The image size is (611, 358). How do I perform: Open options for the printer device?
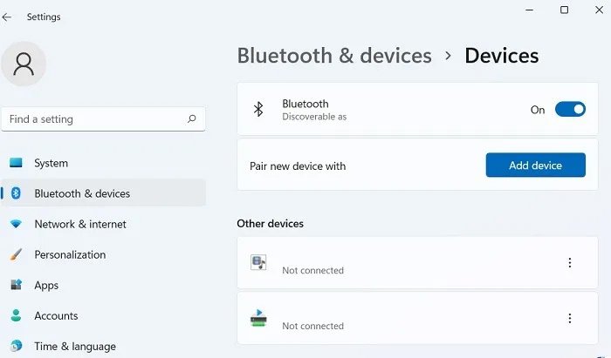(570, 318)
